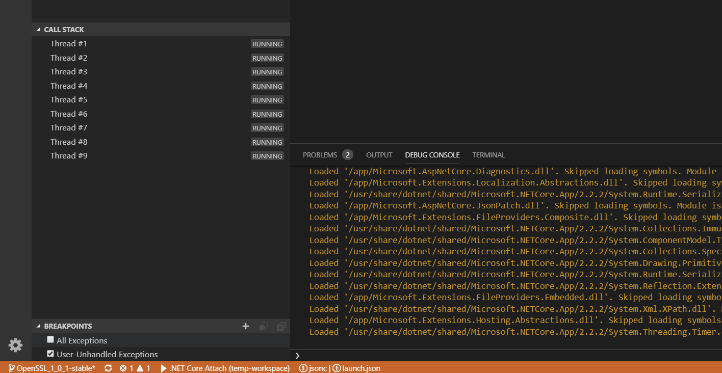Click launch.json label in status bar

pos(362,368)
